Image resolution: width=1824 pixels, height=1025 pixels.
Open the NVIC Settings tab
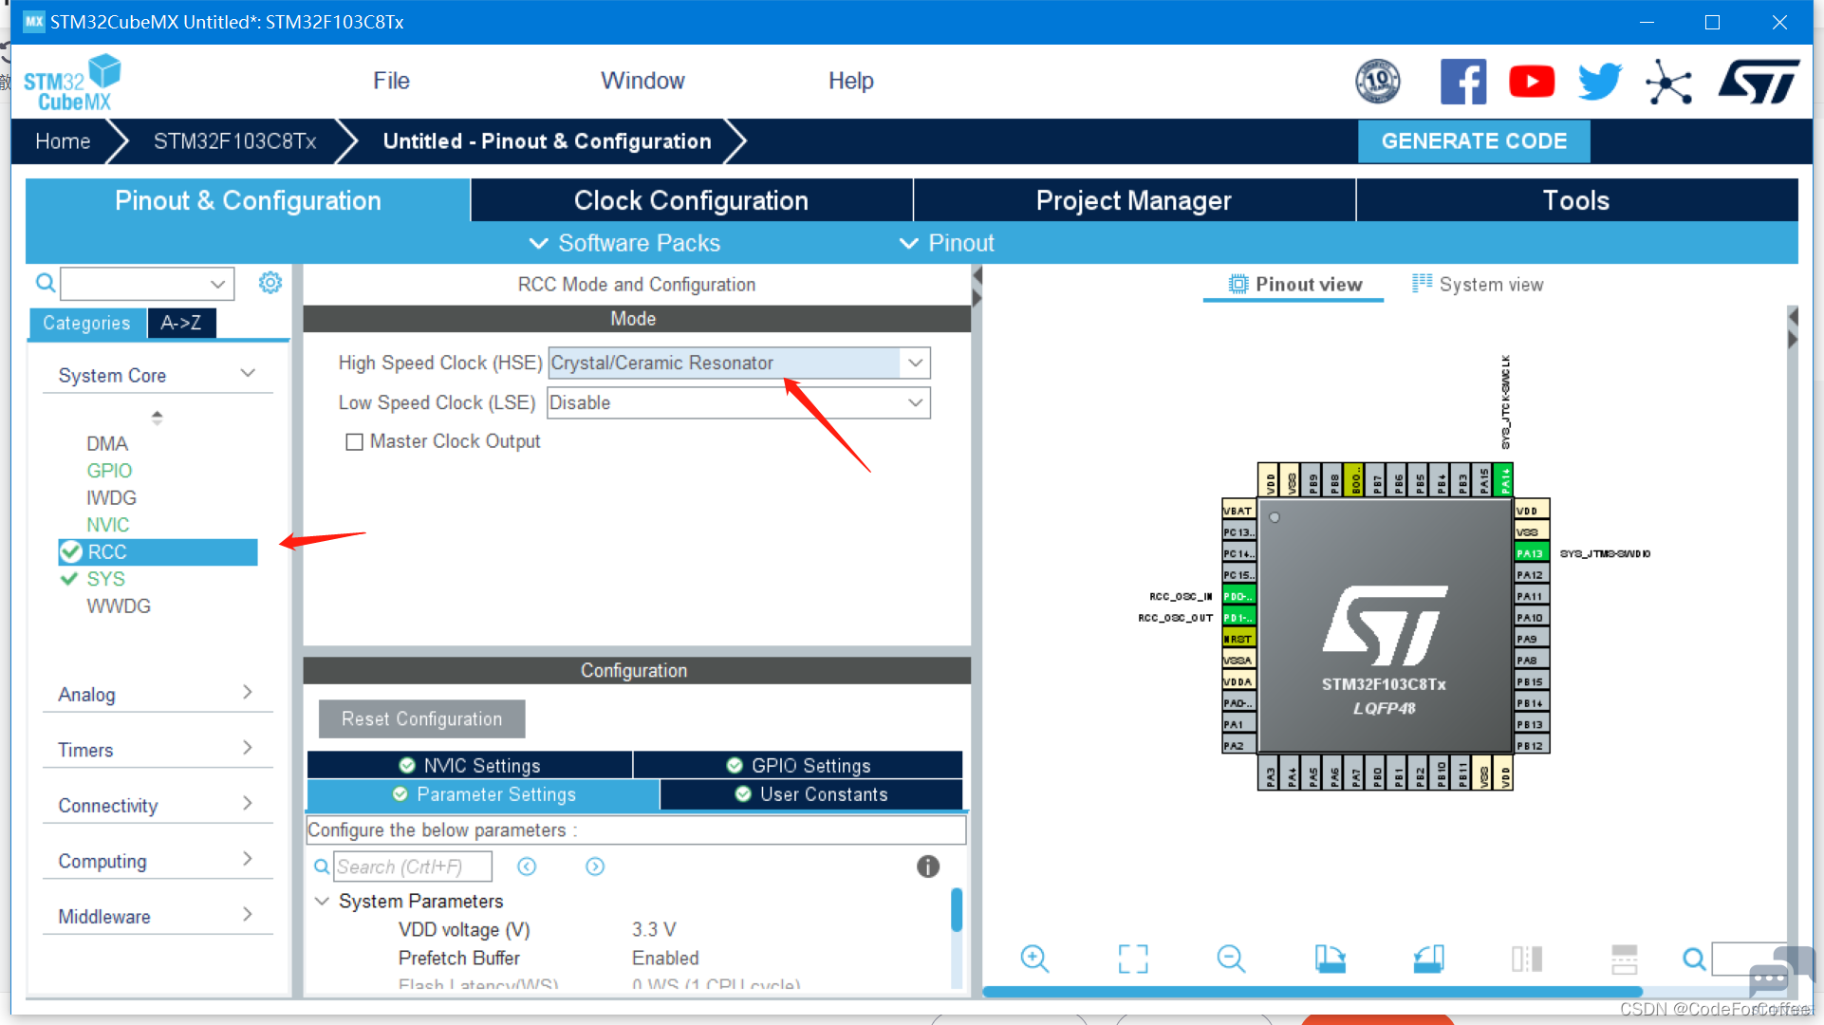click(x=470, y=765)
